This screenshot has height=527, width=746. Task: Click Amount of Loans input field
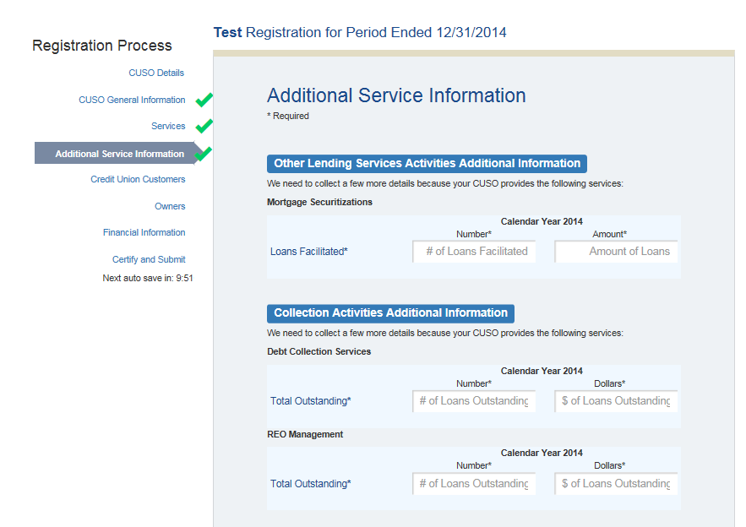[x=616, y=251]
